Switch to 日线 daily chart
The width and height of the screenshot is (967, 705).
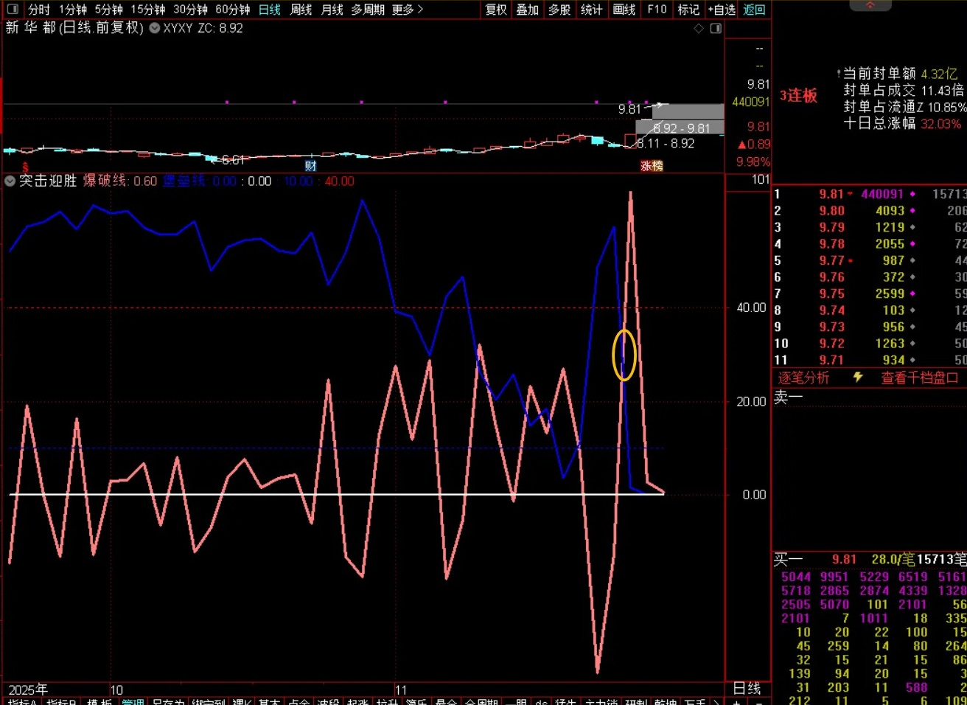(270, 10)
